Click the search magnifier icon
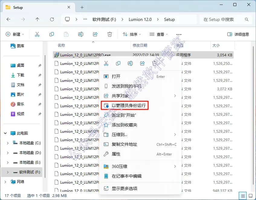256x200 pixels. [x=247, y=19]
